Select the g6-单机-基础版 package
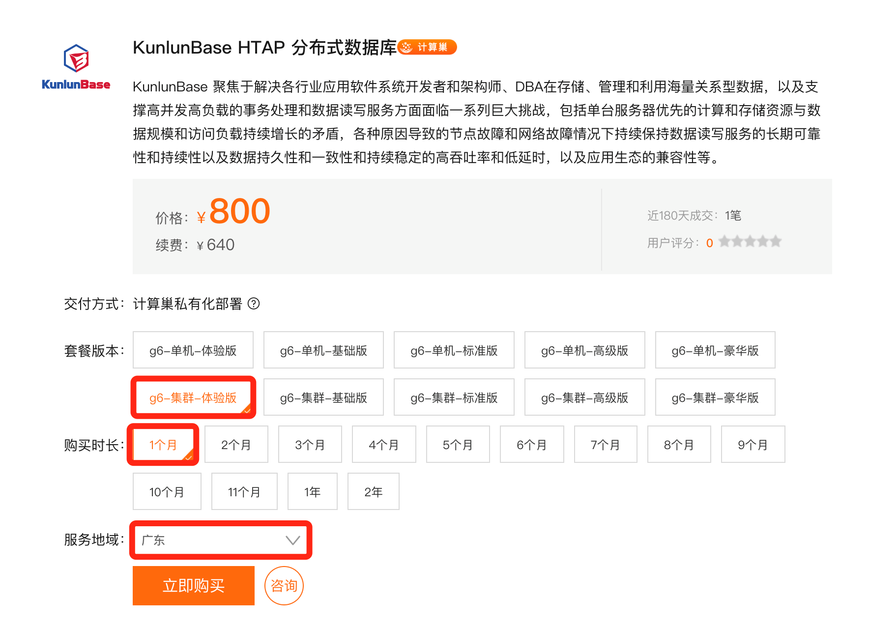The height and width of the screenshot is (625, 869). coord(323,350)
